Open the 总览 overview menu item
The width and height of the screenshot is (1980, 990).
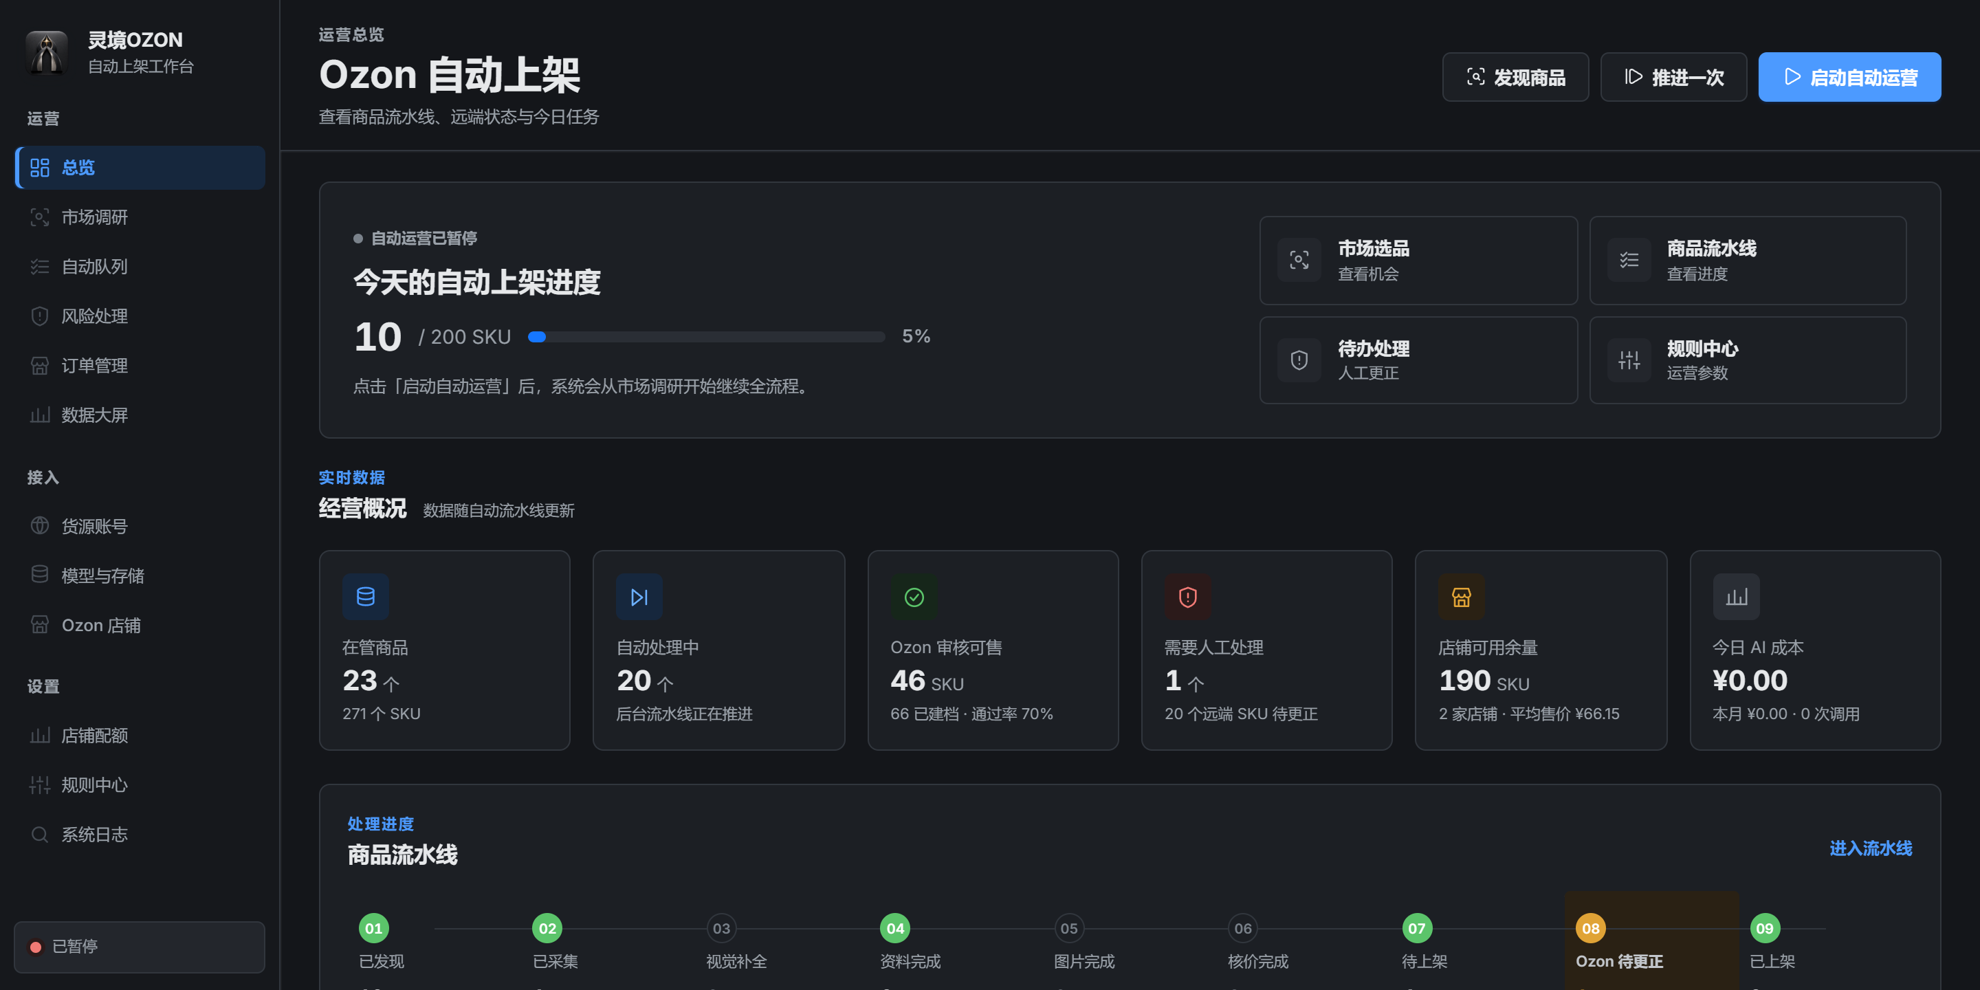[140, 168]
